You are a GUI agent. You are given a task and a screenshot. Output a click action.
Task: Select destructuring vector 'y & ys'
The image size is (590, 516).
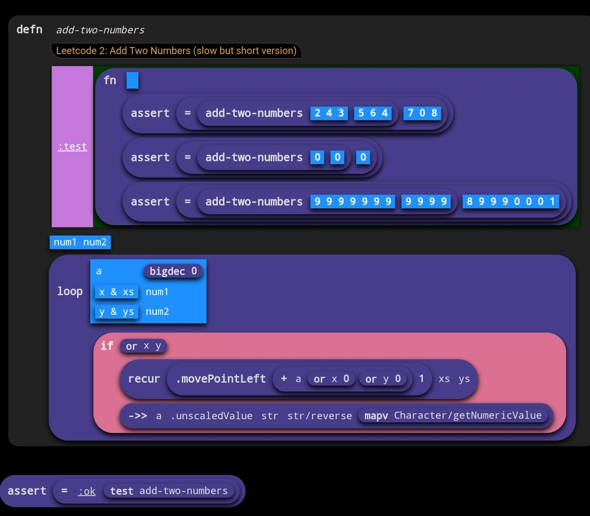pos(117,312)
